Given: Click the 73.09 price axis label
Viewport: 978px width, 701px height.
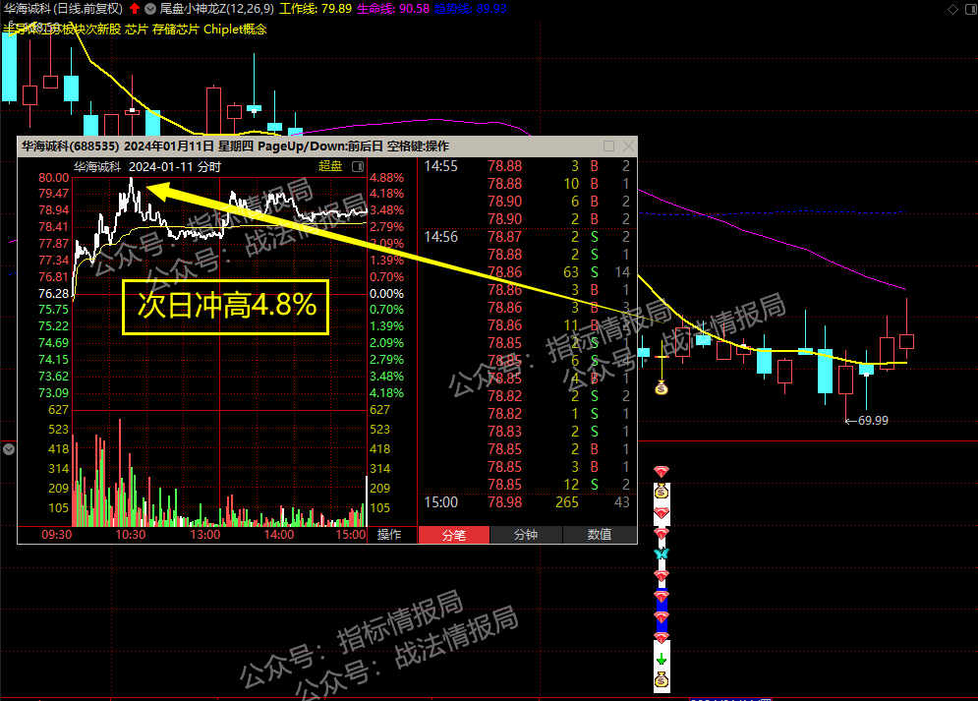Looking at the screenshot, I should pyautogui.click(x=54, y=393).
